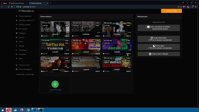Open client thumbnail 33a227
This screenshot has width=199, height=112.
tap(117, 64)
